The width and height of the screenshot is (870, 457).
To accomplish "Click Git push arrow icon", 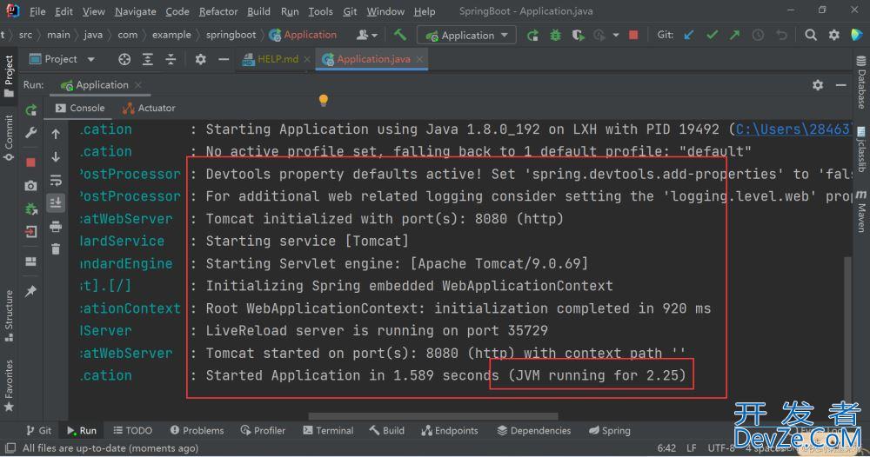I will (x=734, y=36).
